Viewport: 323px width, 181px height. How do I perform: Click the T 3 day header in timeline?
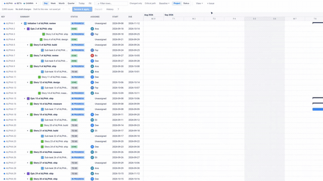coord(214,19)
